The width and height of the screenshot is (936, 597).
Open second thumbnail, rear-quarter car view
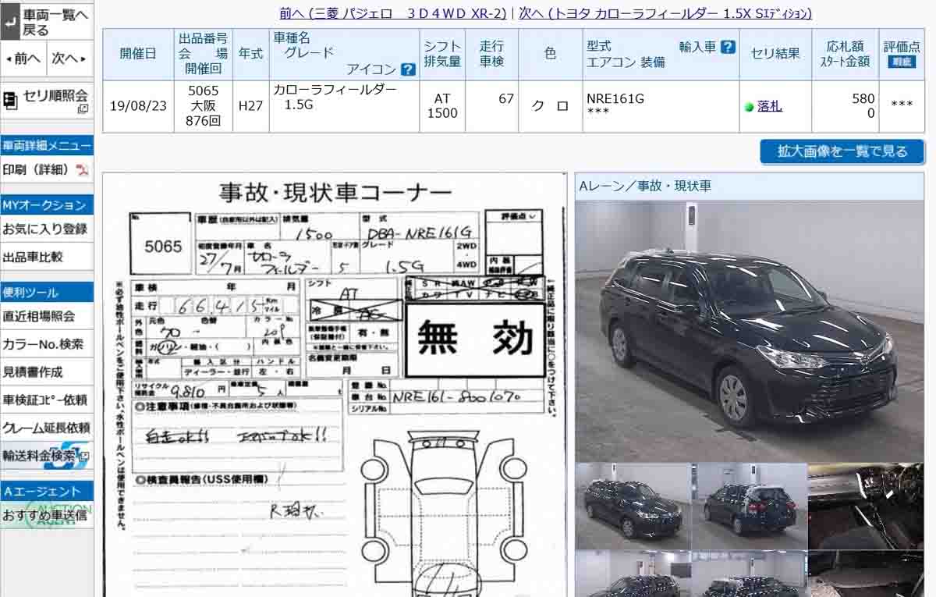[x=750, y=506]
